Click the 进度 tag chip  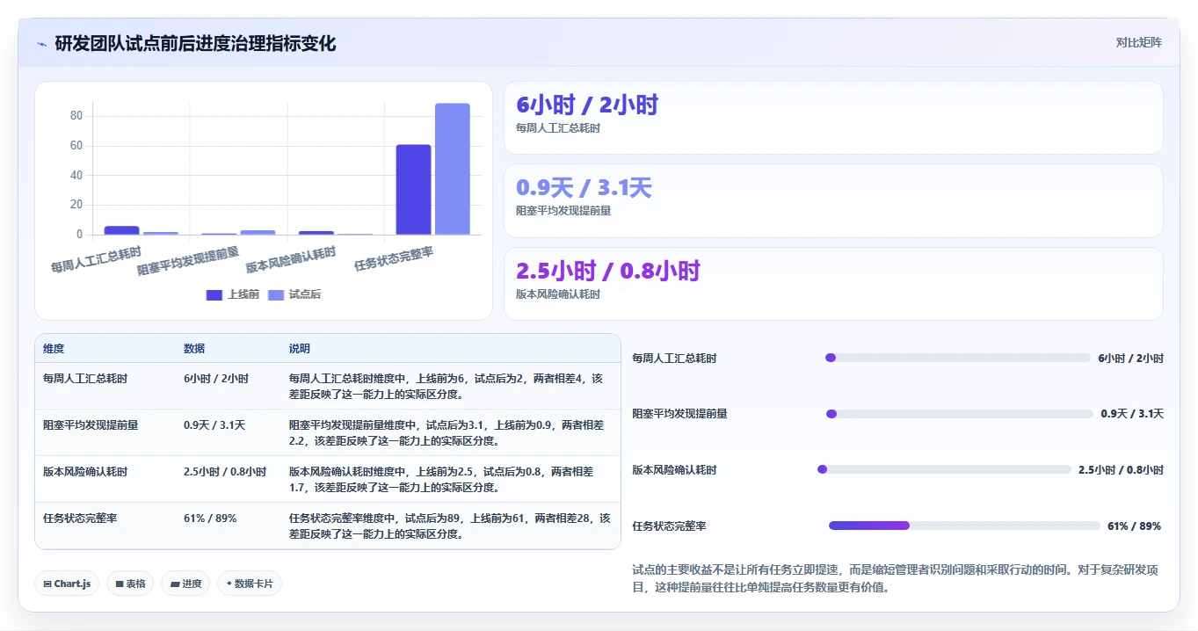[185, 584]
